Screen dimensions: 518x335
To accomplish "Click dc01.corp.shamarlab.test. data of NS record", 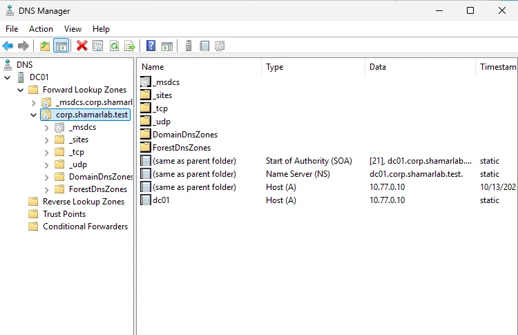I will [x=416, y=174].
